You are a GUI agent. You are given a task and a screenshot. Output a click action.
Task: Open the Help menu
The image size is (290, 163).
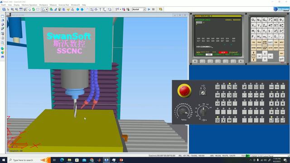(x=84, y=5)
